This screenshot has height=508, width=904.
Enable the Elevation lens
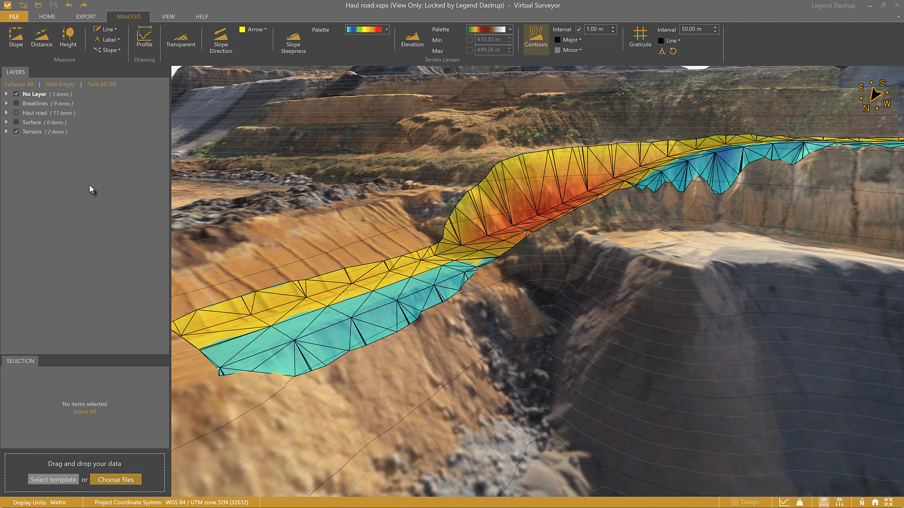tap(412, 39)
